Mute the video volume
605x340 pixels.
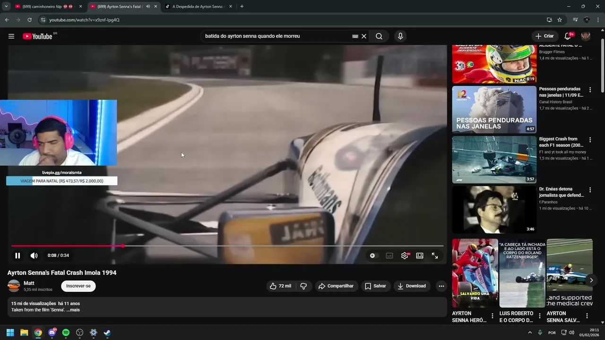point(34,255)
